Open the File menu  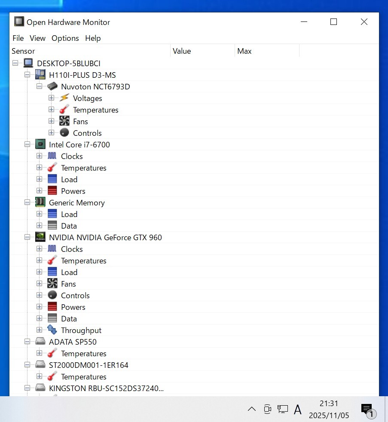click(x=18, y=38)
